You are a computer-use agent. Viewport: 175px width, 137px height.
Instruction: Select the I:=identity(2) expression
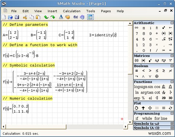103,35
